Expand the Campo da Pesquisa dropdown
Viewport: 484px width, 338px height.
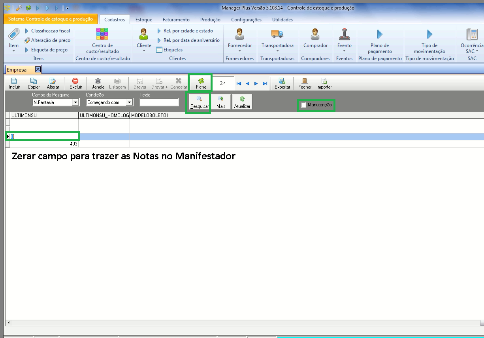[75, 102]
